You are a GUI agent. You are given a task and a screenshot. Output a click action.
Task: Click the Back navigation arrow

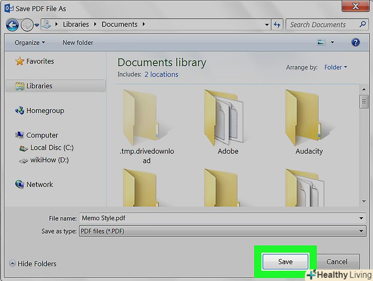coord(12,25)
